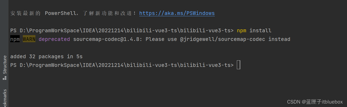Click the yellow npm command text
The height and width of the screenshot is (107, 347).
242,31
